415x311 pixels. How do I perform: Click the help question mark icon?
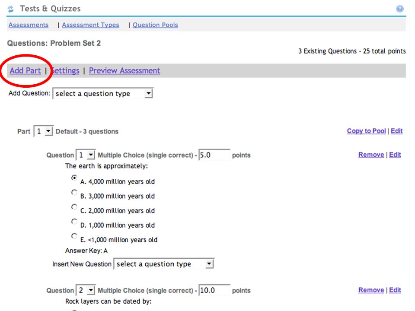coord(399,9)
